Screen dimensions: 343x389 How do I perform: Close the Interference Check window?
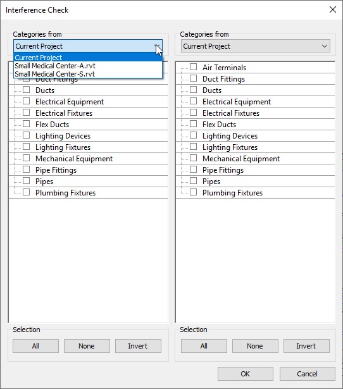click(333, 9)
